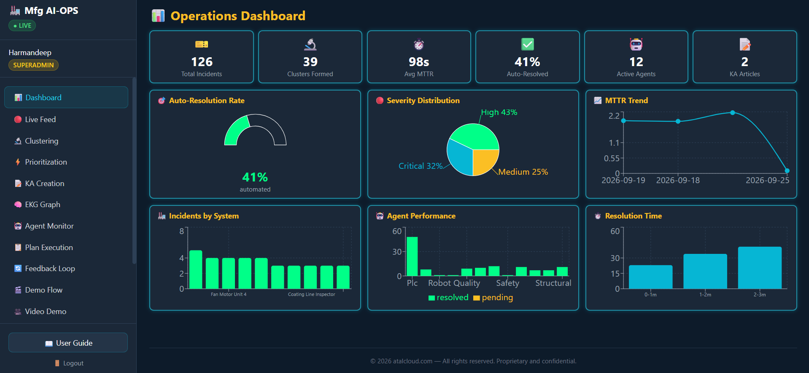The image size is (809, 373).
Task: Click the KA Creation document icon
Action: pos(18,183)
